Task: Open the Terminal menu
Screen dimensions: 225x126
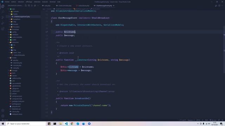Action: [52, 2]
